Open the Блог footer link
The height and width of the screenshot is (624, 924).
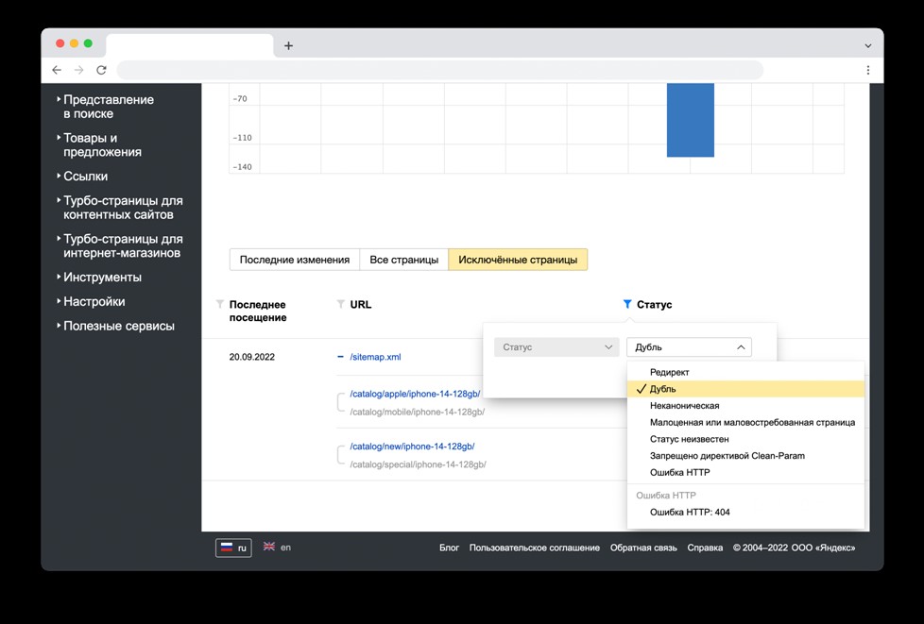click(449, 548)
